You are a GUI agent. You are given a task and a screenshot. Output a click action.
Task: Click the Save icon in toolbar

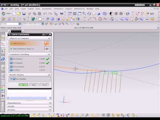24,14
